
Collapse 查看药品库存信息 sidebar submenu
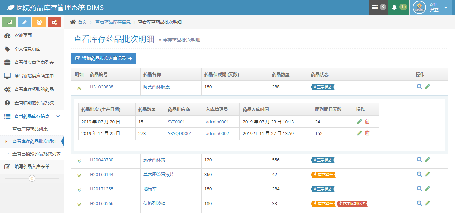coord(58,116)
